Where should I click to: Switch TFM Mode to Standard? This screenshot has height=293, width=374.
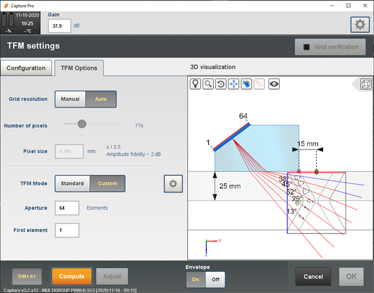[73, 184]
